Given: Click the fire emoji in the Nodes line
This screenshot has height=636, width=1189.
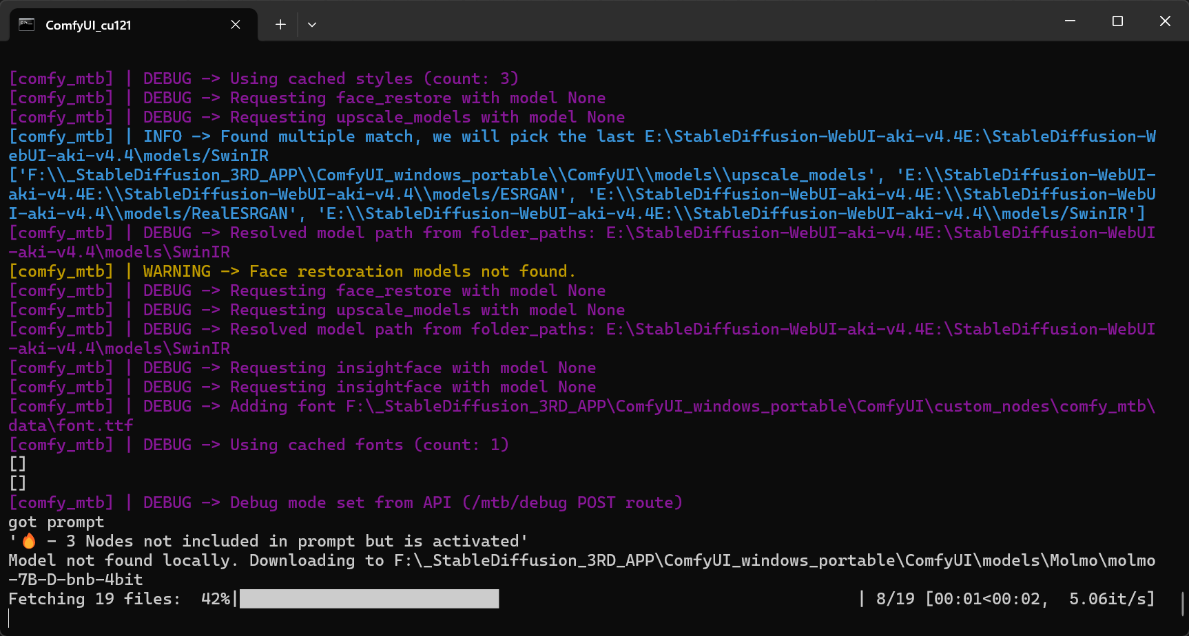Looking at the screenshot, I should pos(29,541).
